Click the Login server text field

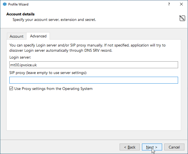(93, 65)
